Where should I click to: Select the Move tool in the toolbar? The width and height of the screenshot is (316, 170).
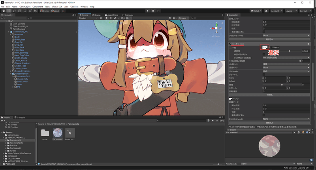coord(9,11)
